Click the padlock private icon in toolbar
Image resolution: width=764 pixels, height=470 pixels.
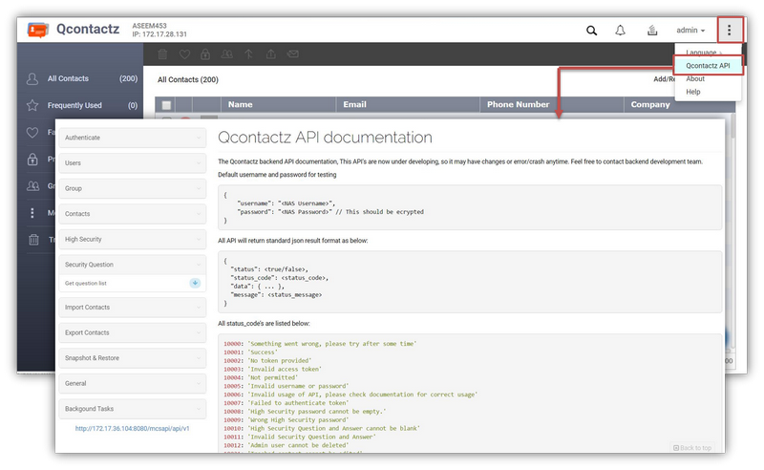pyautogui.click(x=205, y=54)
